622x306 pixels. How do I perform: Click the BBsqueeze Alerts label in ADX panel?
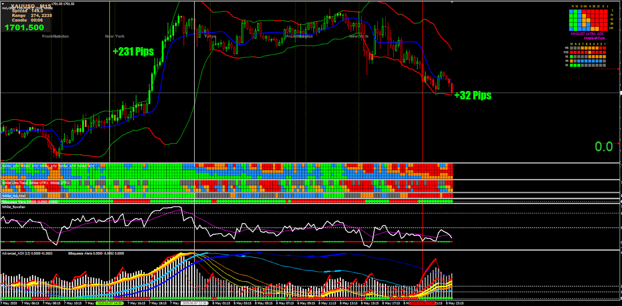pyautogui.click(x=96, y=253)
